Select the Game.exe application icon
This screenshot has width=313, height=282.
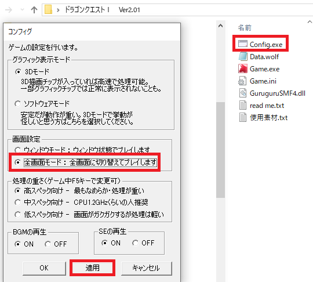[x=243, y=68]
